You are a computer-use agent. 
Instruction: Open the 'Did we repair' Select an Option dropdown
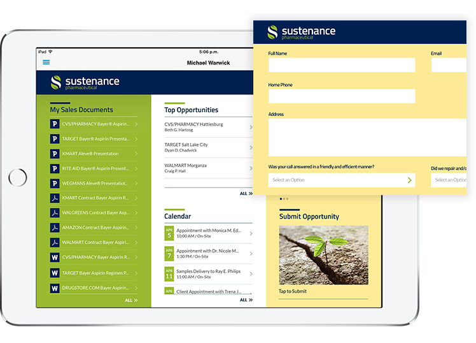tap(449, 180)
